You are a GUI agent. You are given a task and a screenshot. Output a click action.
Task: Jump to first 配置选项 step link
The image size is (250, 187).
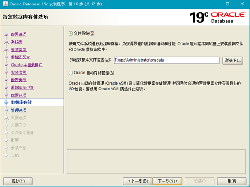point(19,34)
